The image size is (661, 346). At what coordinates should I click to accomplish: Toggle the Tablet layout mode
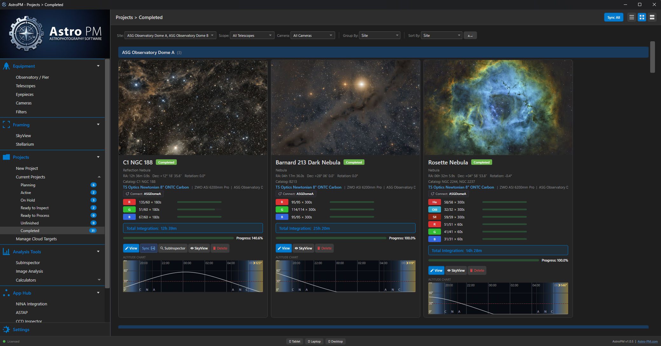coord(294,341)
